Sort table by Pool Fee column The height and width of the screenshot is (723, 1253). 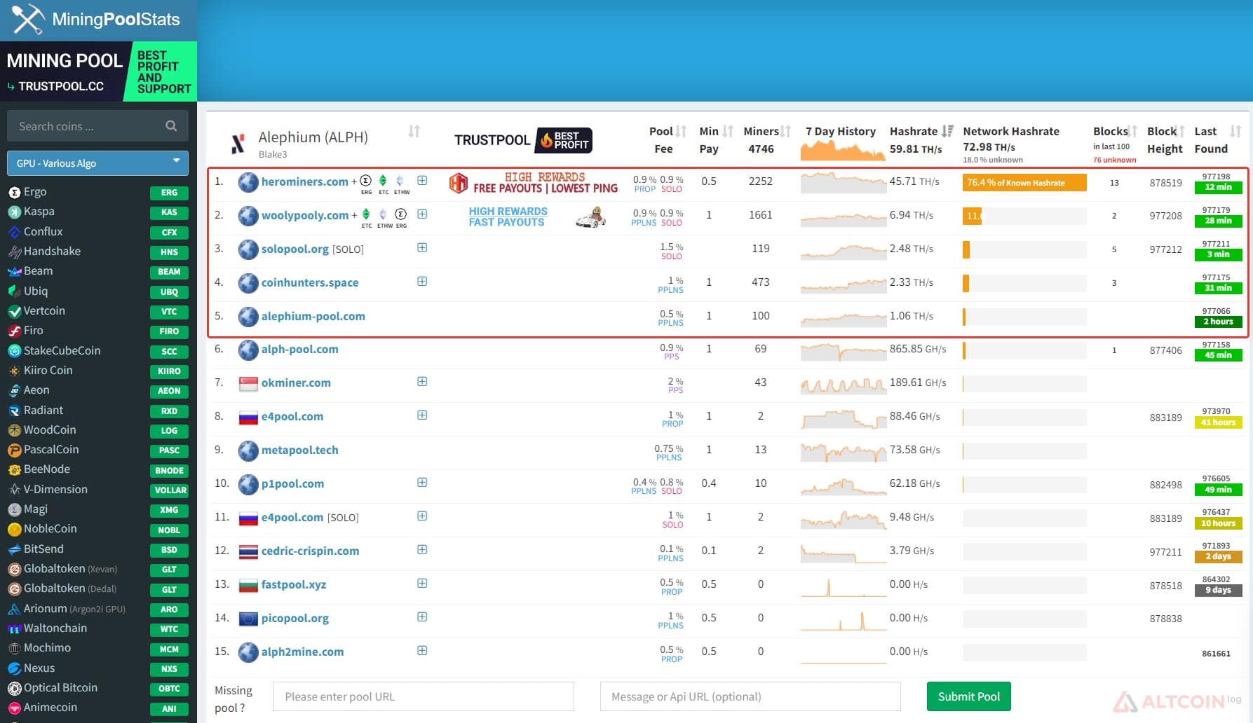(682, 131)
